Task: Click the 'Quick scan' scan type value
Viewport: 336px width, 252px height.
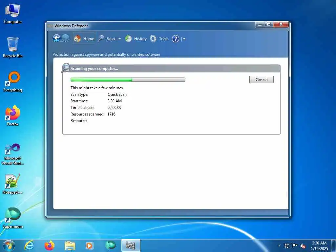Action: tap(117, 94)
